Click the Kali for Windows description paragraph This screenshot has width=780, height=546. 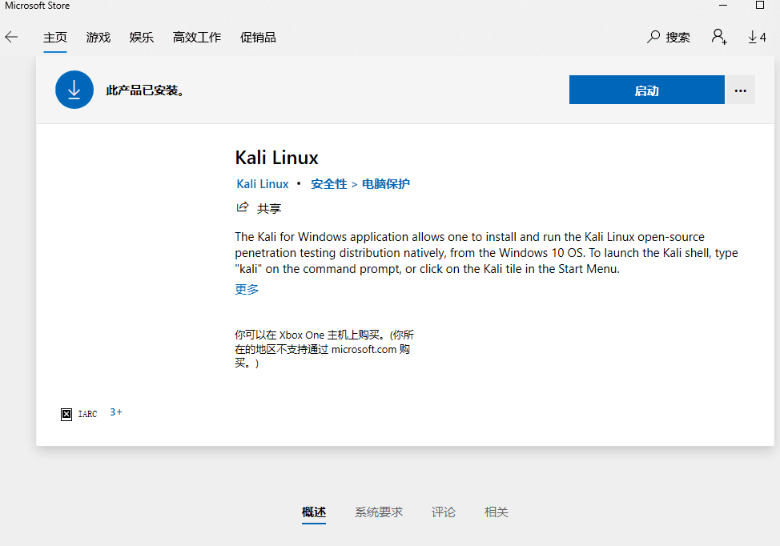pos(487,253)
